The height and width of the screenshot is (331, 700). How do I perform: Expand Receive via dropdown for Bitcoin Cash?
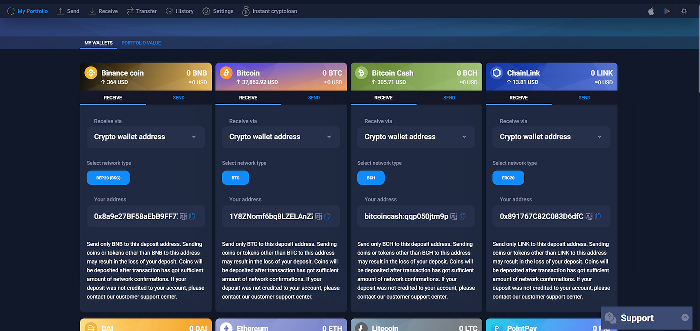[416, 137]
